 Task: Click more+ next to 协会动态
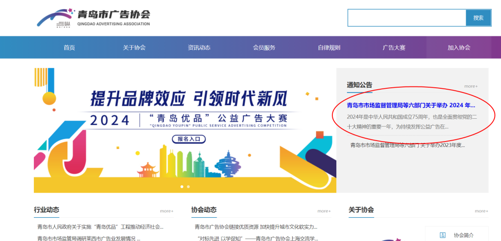point(324,211)
